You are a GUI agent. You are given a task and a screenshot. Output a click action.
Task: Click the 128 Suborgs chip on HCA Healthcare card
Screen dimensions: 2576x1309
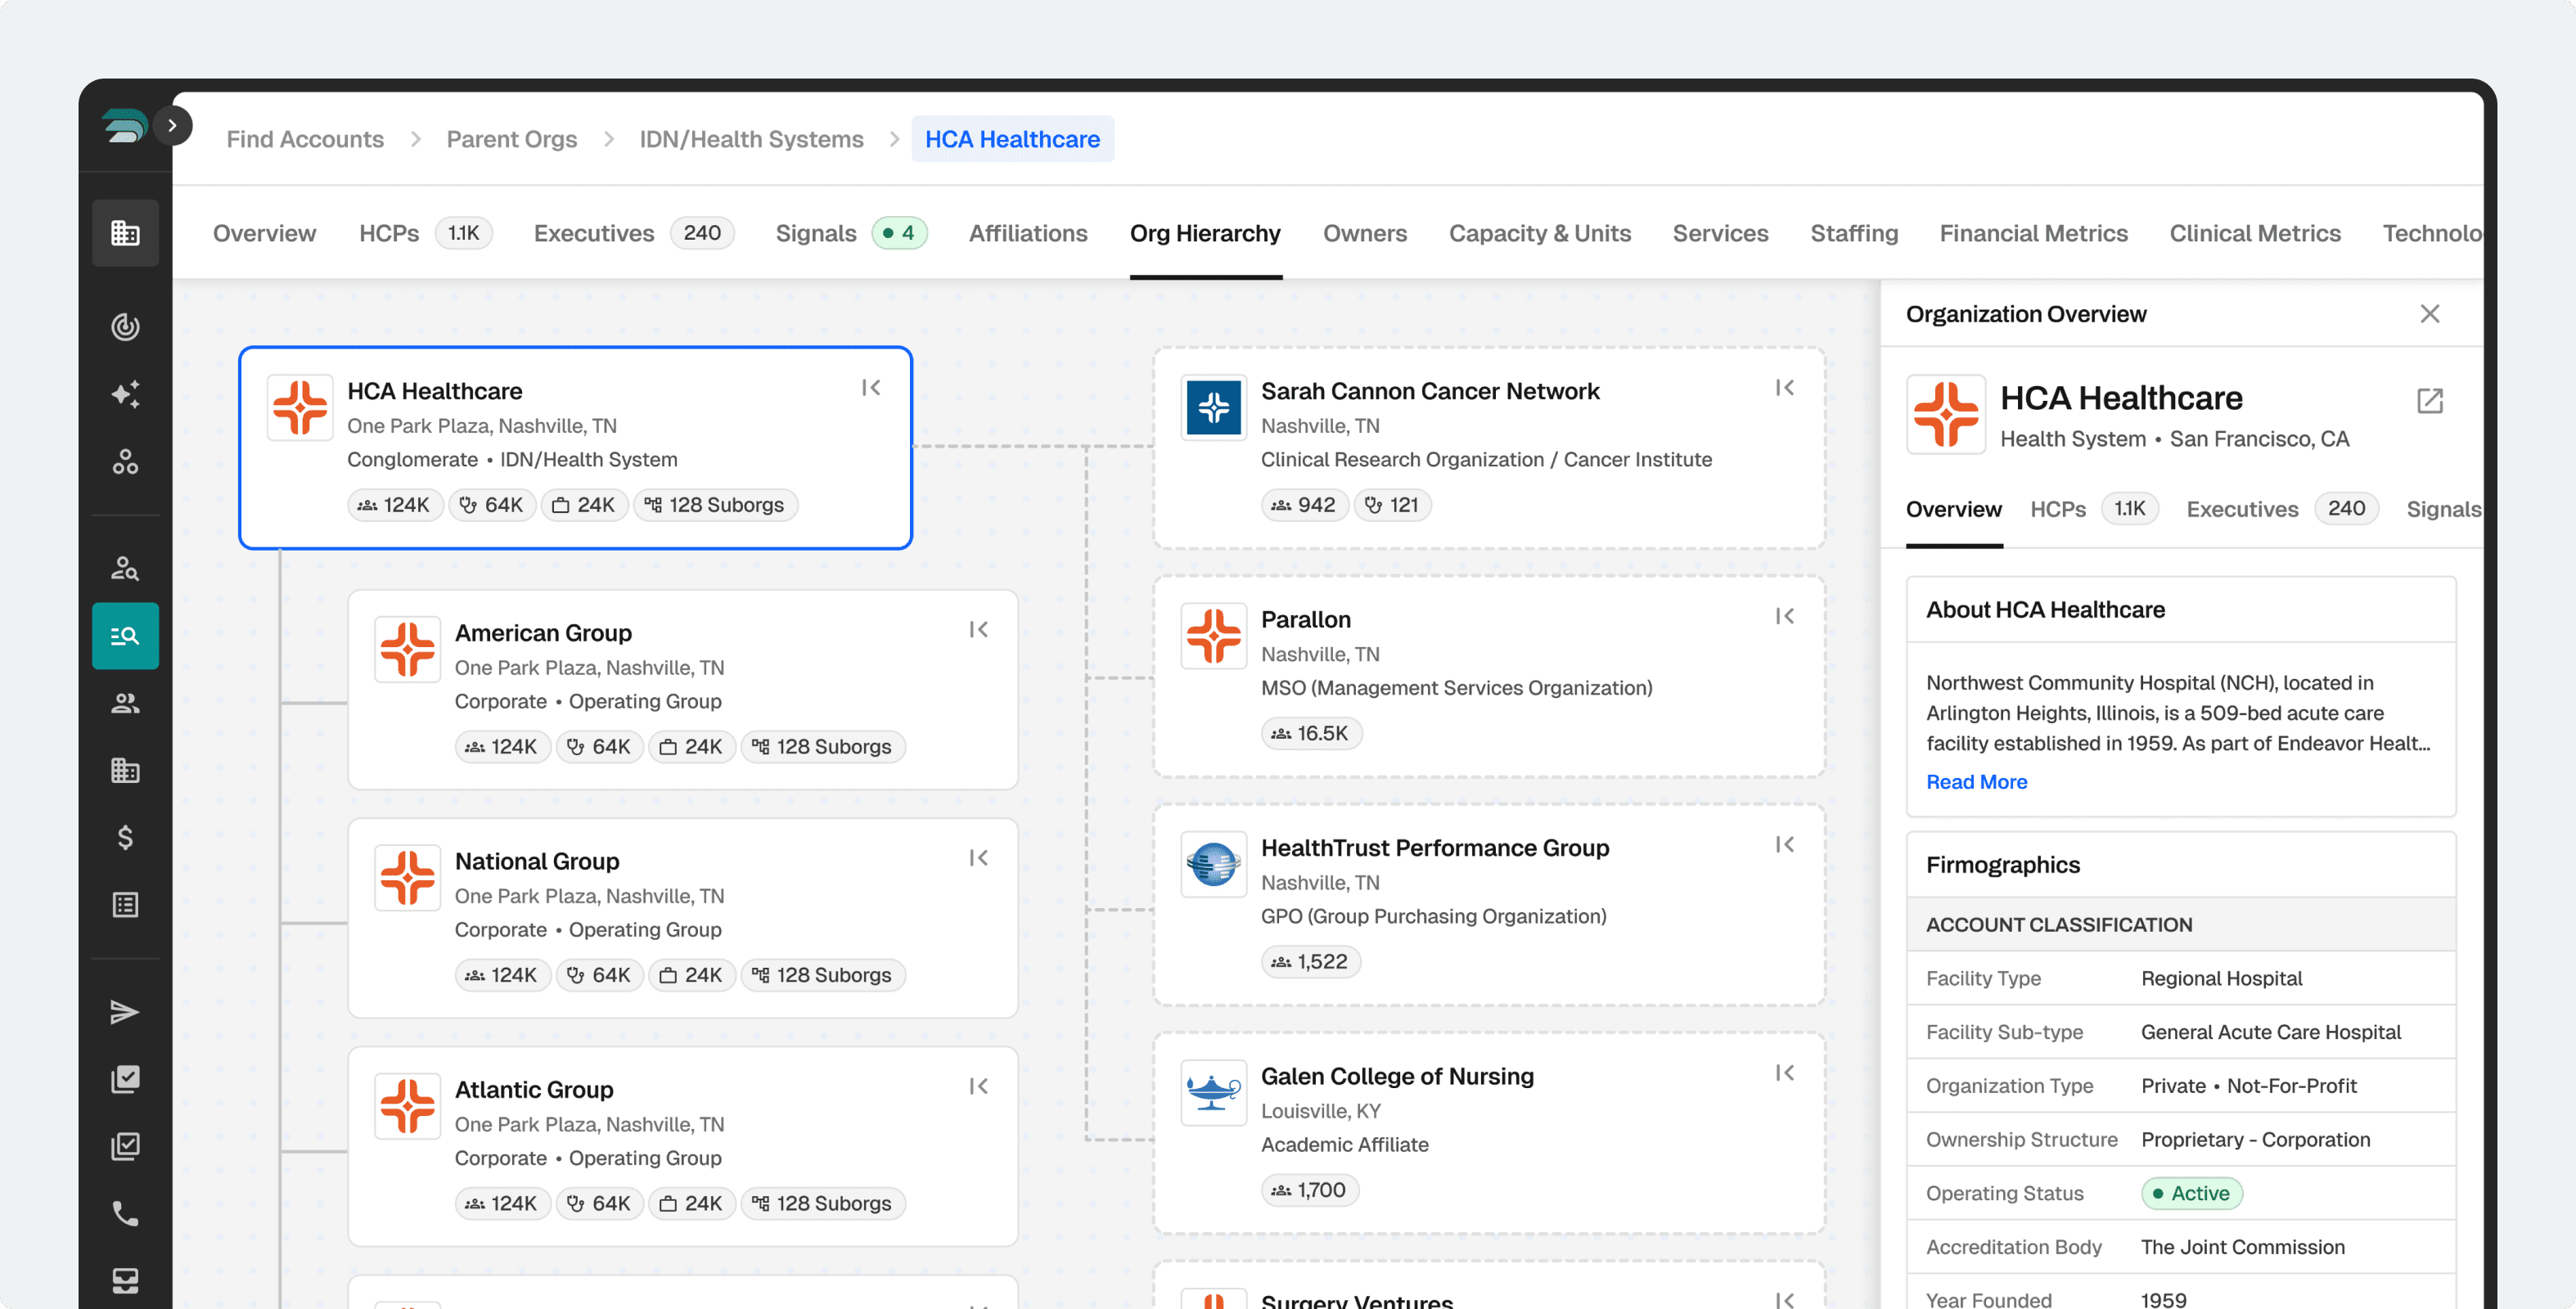[x=715, y=505]
